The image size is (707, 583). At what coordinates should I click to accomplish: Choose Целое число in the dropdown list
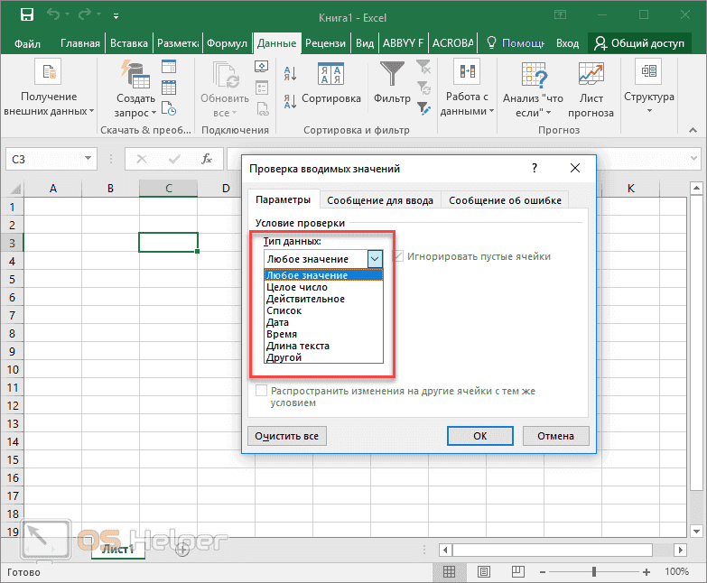pos(296,287)
